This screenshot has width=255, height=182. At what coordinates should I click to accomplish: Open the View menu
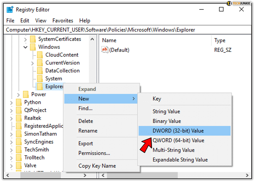pyautogui.click(x=41, y=21)
